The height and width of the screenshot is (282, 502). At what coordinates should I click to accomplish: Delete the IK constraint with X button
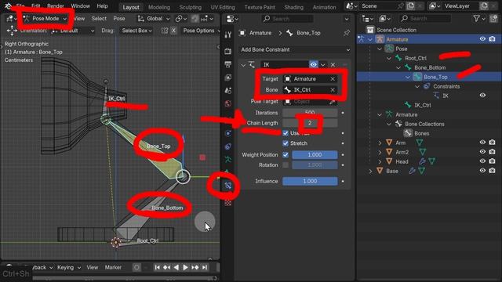point(333,64)
